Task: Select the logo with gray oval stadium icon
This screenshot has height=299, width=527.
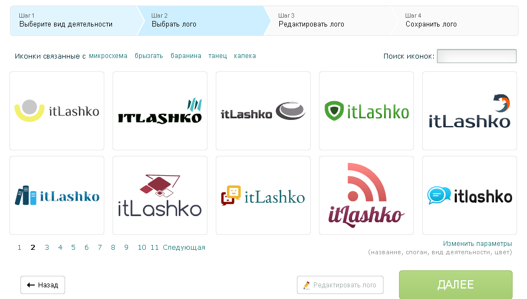Action: [x=263, y=111]
